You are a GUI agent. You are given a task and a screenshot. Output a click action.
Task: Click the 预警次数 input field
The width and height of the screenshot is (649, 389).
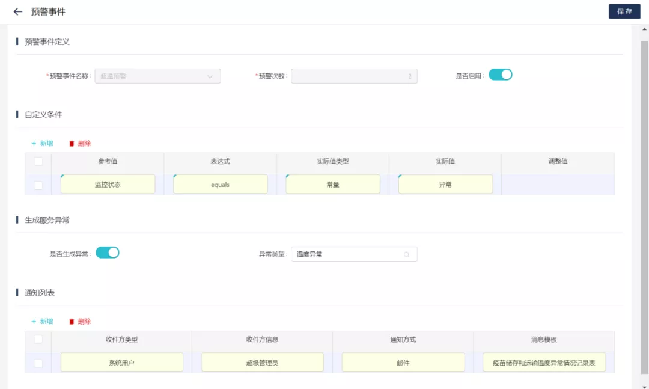354,76
